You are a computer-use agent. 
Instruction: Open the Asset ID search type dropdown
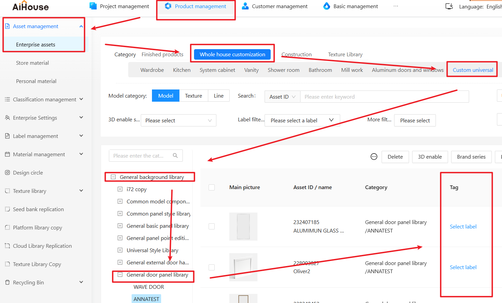click(x=282, y=97)
